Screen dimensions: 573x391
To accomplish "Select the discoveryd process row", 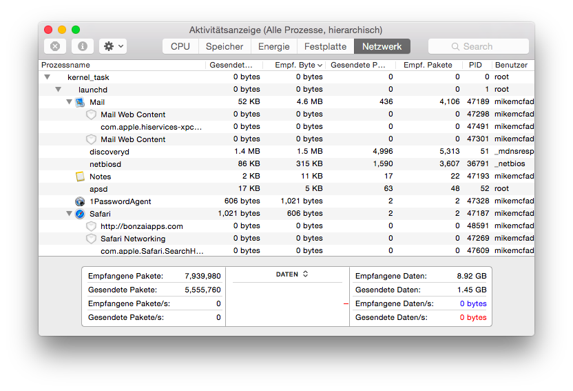I will click(286, 152).
